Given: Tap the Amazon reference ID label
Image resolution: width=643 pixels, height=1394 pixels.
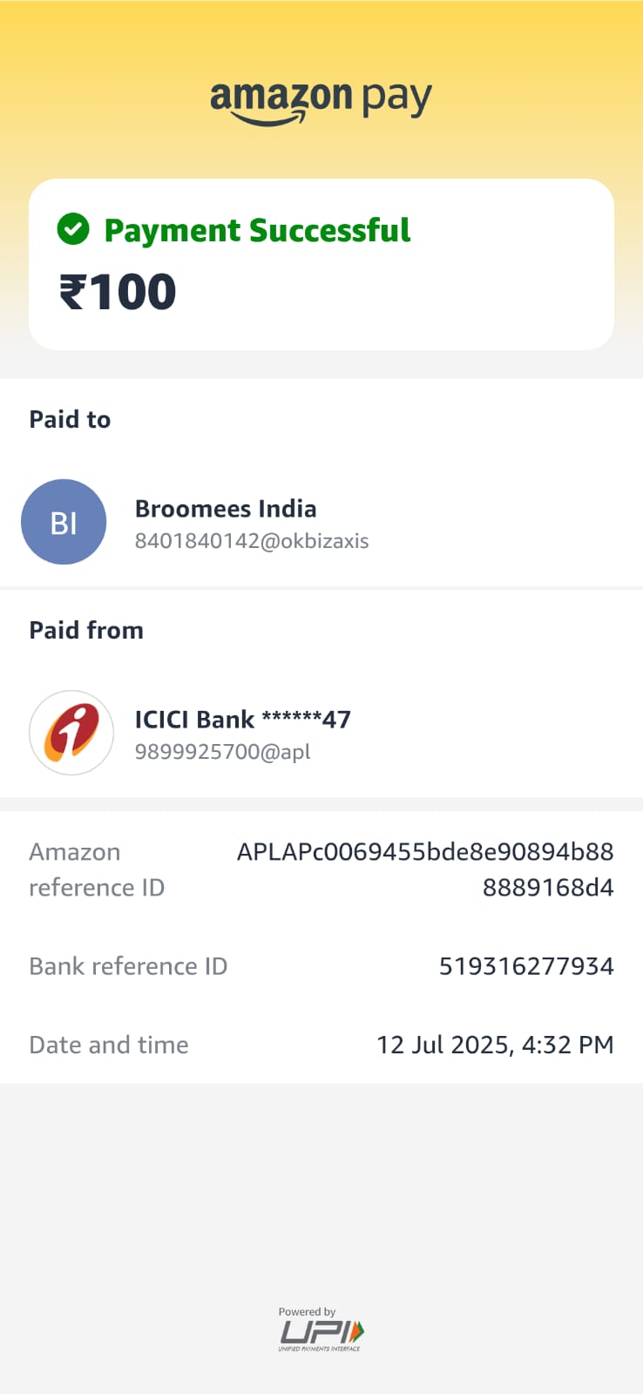Looking at the screenshot, I should click(97, 870).
